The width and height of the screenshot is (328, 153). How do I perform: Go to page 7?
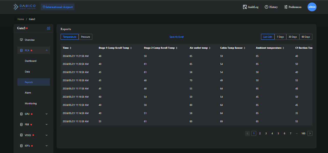[290, 133]
